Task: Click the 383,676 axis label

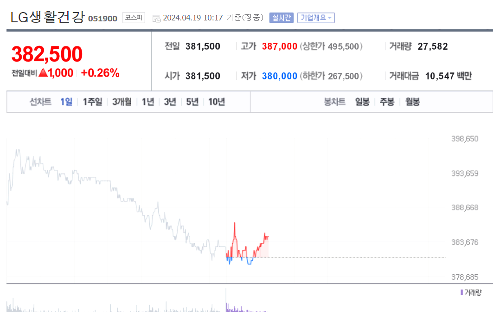Action: [465, 242]
